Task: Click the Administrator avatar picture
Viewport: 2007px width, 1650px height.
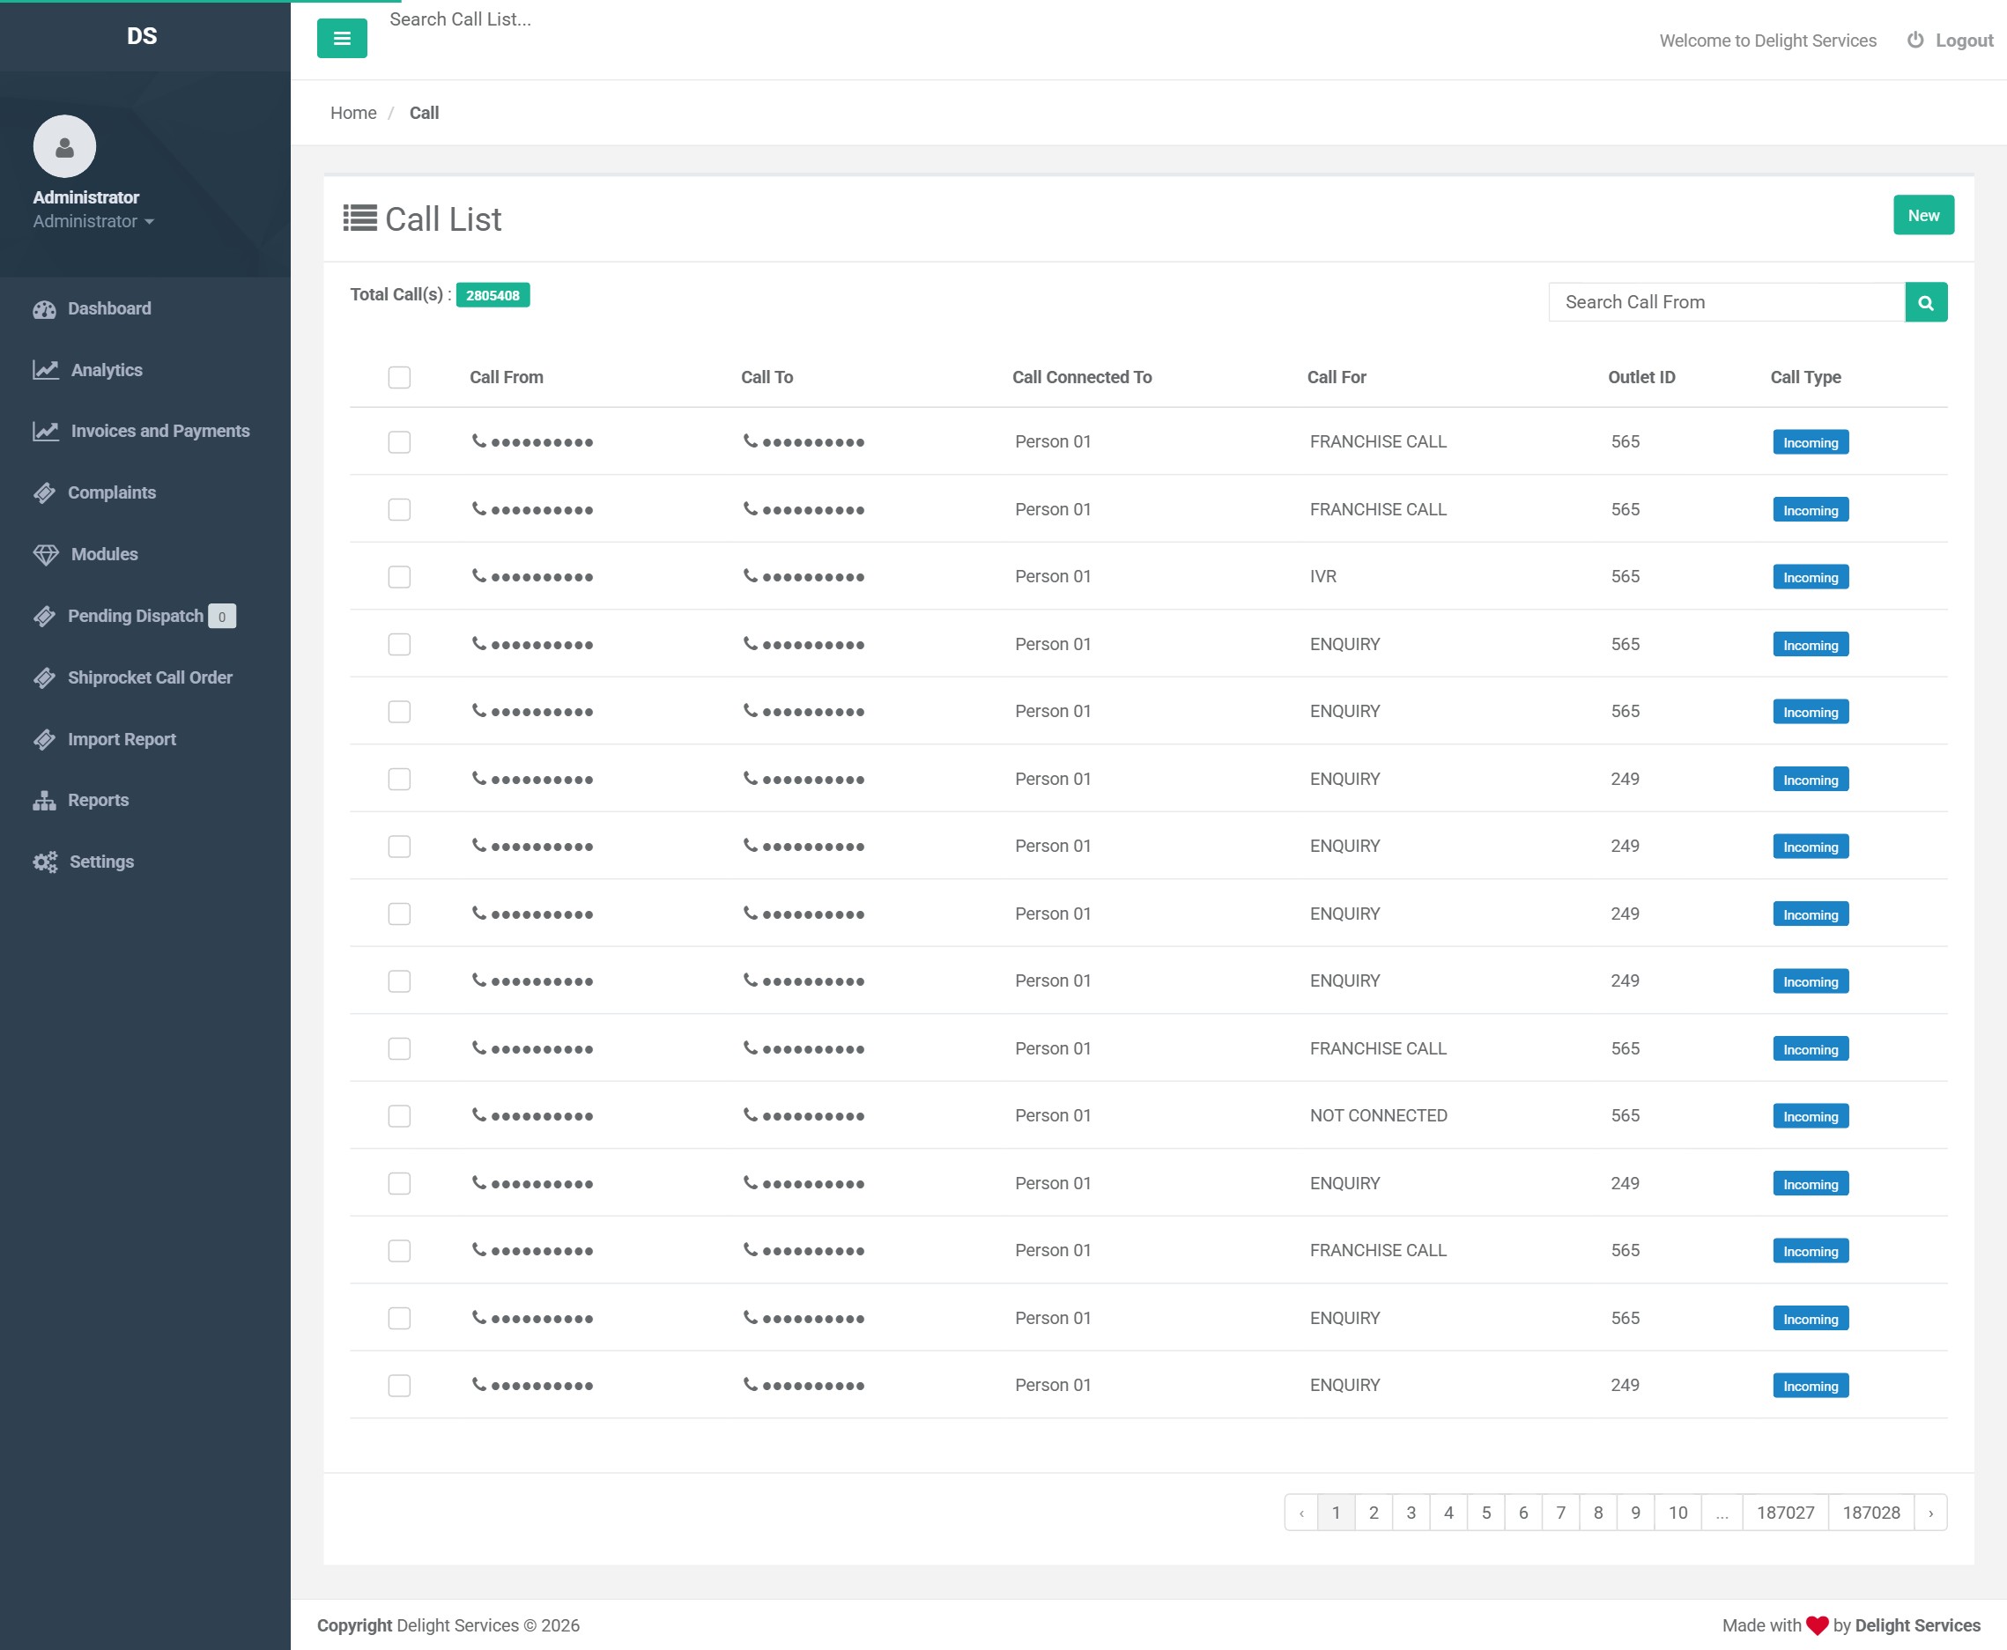Action: [x=64, y=146]
